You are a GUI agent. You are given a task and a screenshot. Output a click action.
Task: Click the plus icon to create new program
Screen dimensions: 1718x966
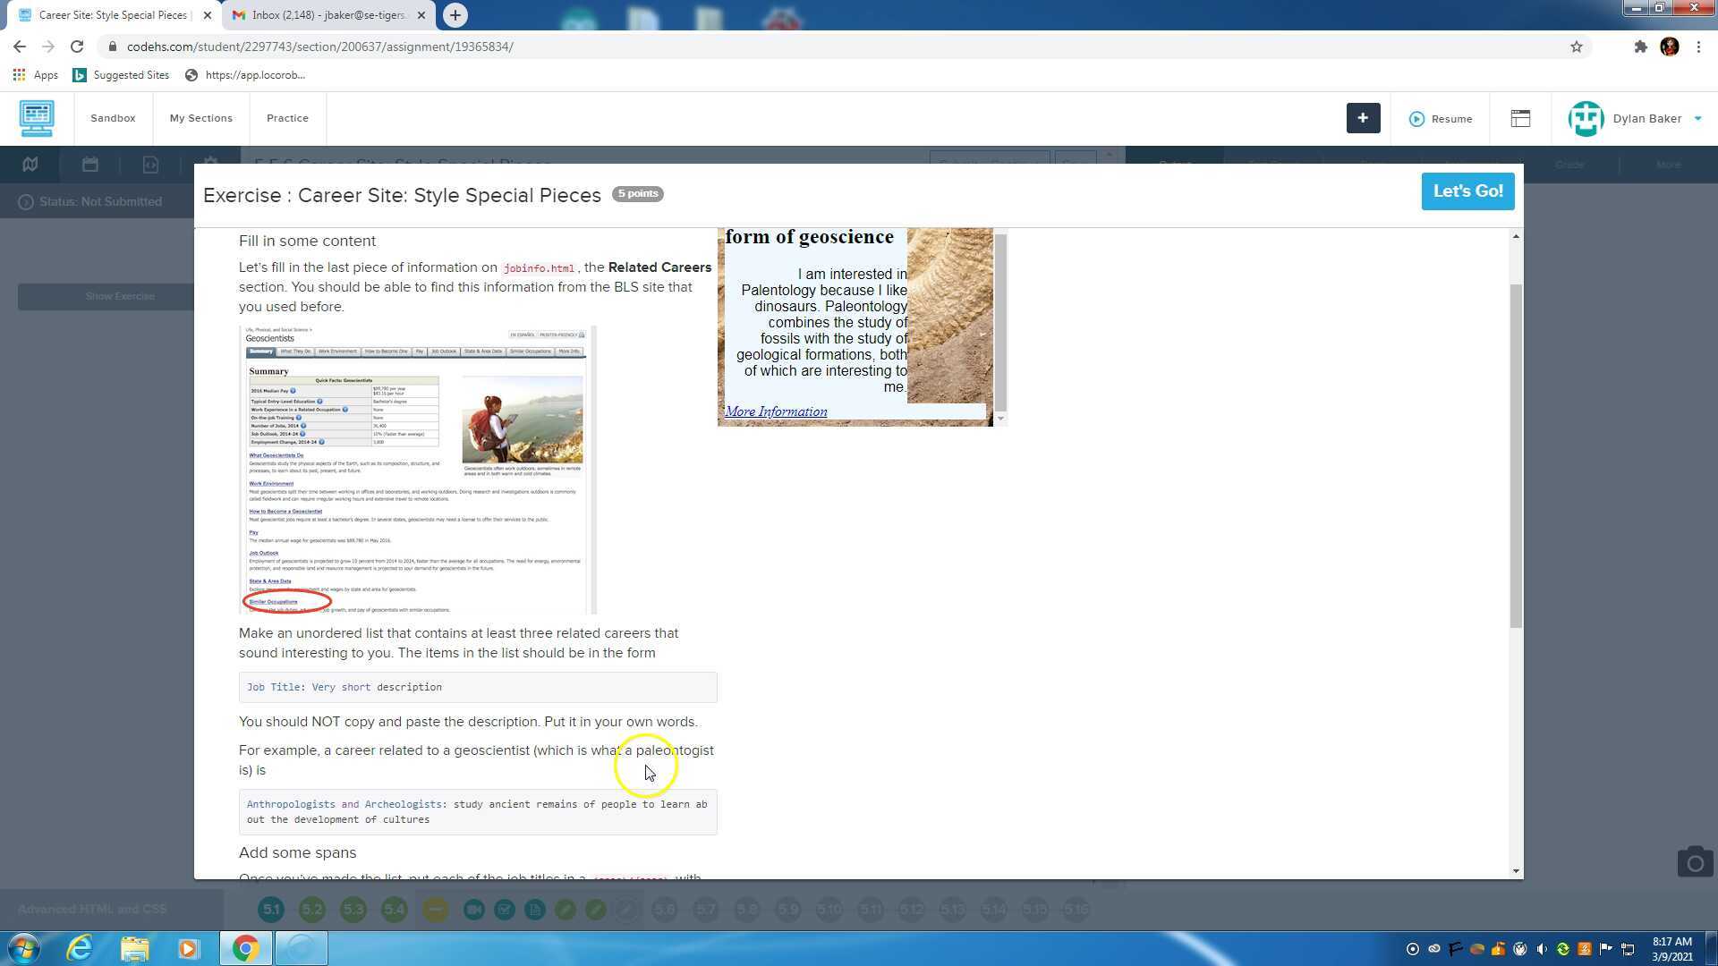pyautogui.click(x=1363, y=118)
